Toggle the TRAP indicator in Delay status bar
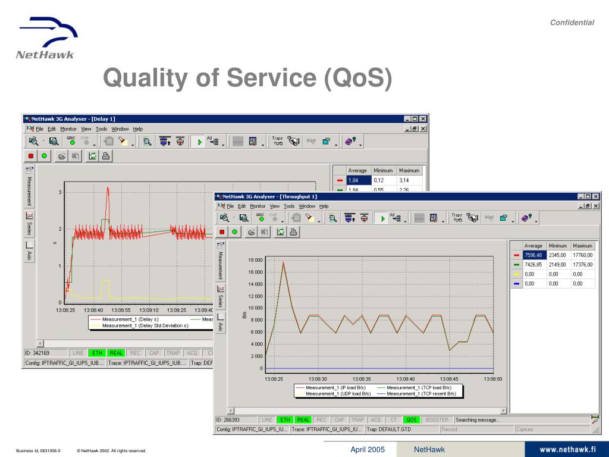 tap(173, 353)
